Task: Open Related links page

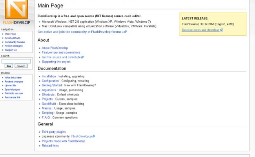Action: tap(50, 146)
